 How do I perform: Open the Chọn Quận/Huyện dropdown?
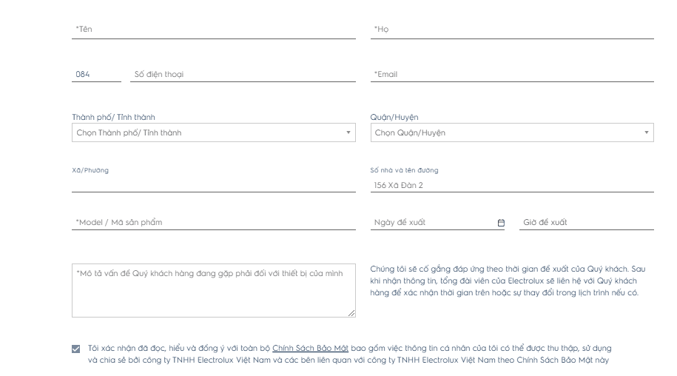point(512,132)
